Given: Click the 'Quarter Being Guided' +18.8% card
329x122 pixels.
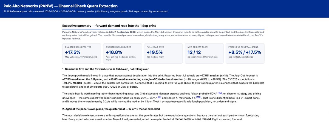Looking at the screenshot, I should click(122, 53).
